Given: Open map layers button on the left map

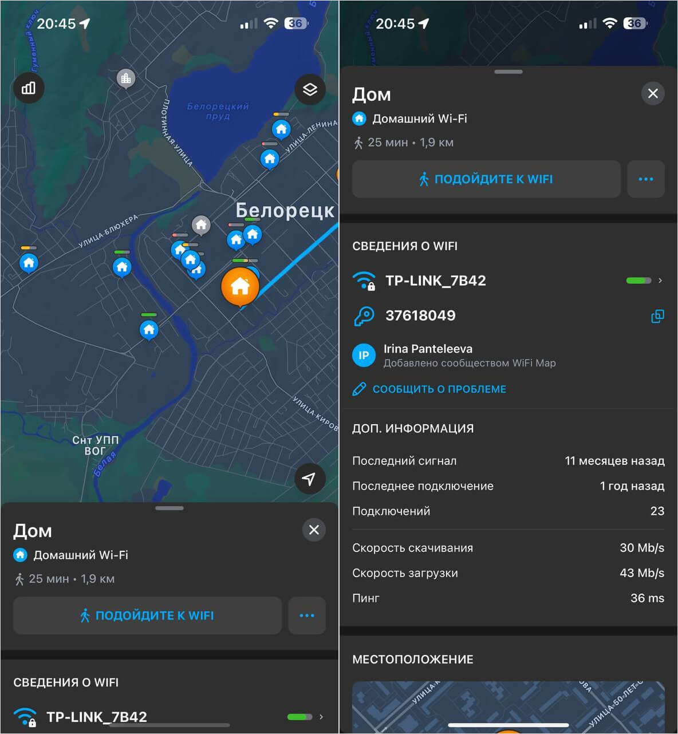Looking at the screenshot, I should click(x=310, y=89).
